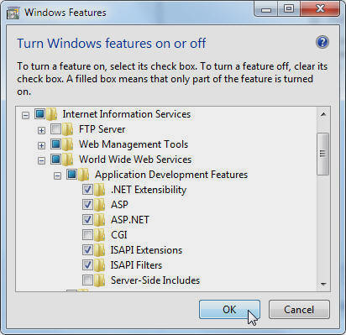The height and width of the screenshot is (335, 346).
Task: Select the Web Management Tools folder icon
Action: point(68,144)
